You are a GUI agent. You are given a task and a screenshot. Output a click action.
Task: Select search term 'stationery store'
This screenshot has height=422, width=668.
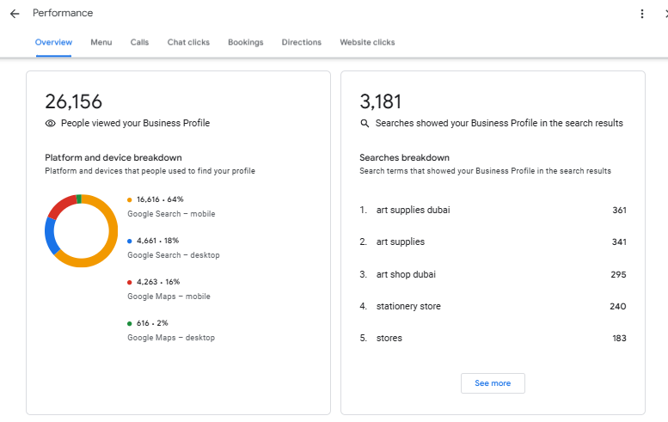pyautogui.click(x=408, y=306)
